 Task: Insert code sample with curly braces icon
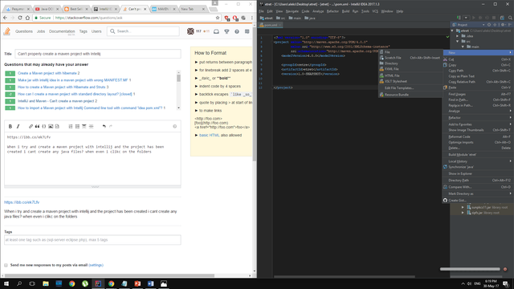point(43,126)
